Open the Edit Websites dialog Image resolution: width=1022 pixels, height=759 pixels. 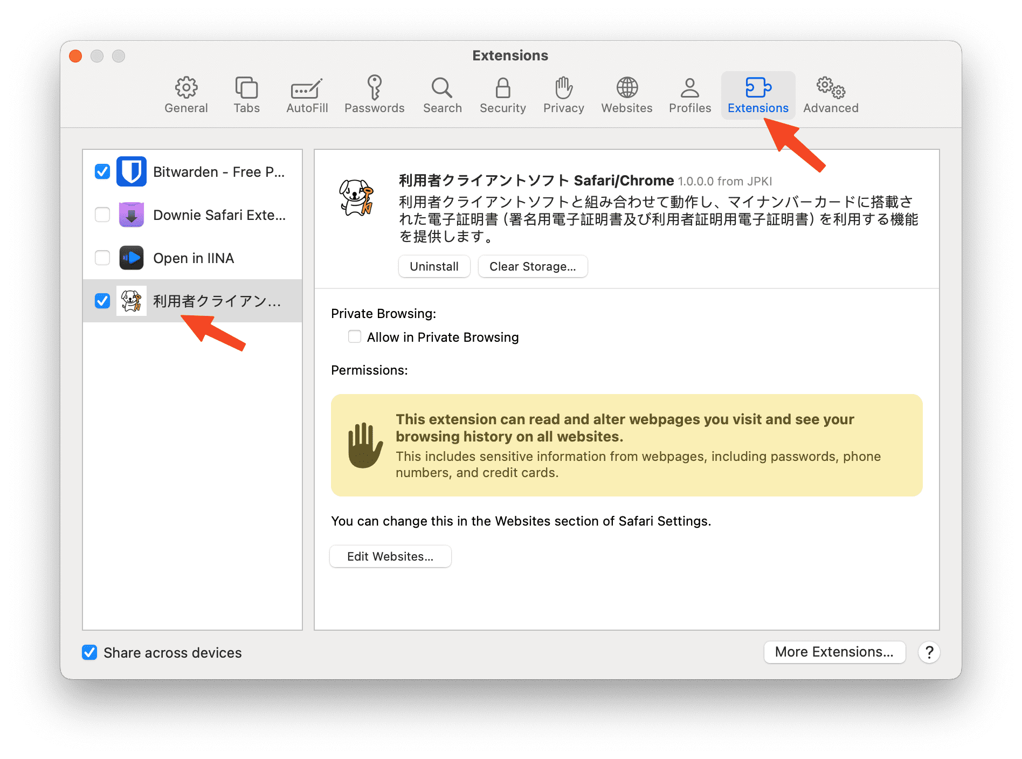coord(390,556)
